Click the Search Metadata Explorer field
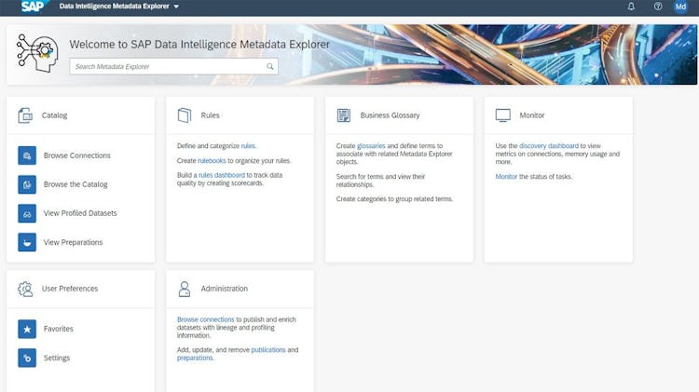The image size is (699, 392). pyautogui.click(x=174, y=66)
